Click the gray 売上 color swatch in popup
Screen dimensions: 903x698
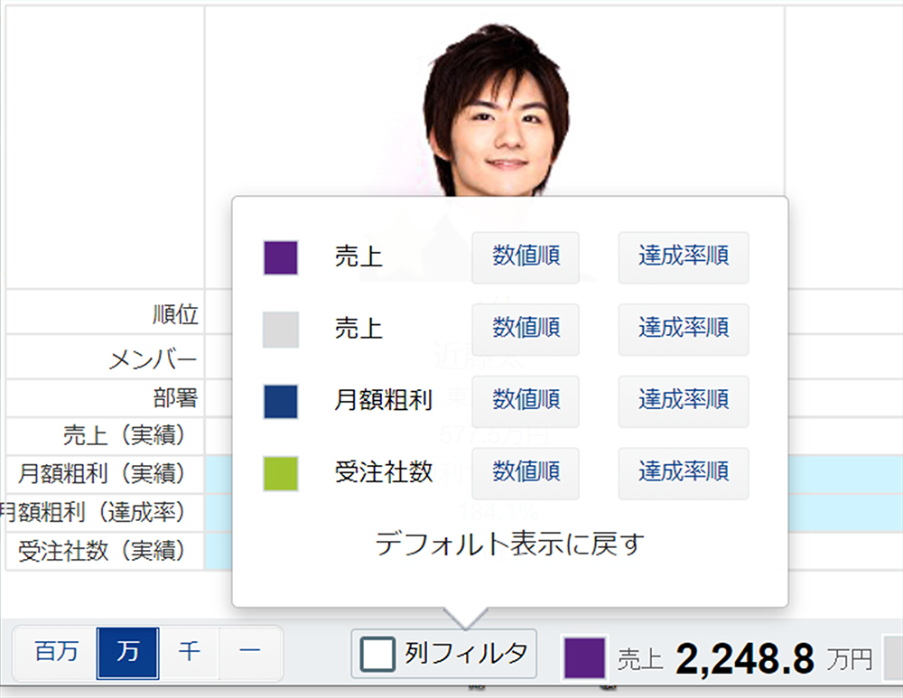[x=281, y=330]
